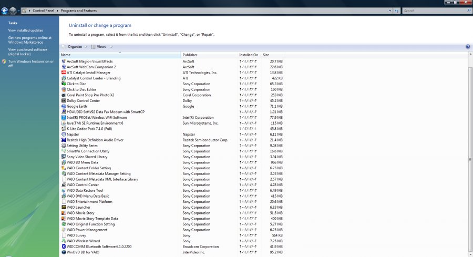The image size is (473, 257).
Task: Click the VAIO Launcher icon
Action: point(64,207)
